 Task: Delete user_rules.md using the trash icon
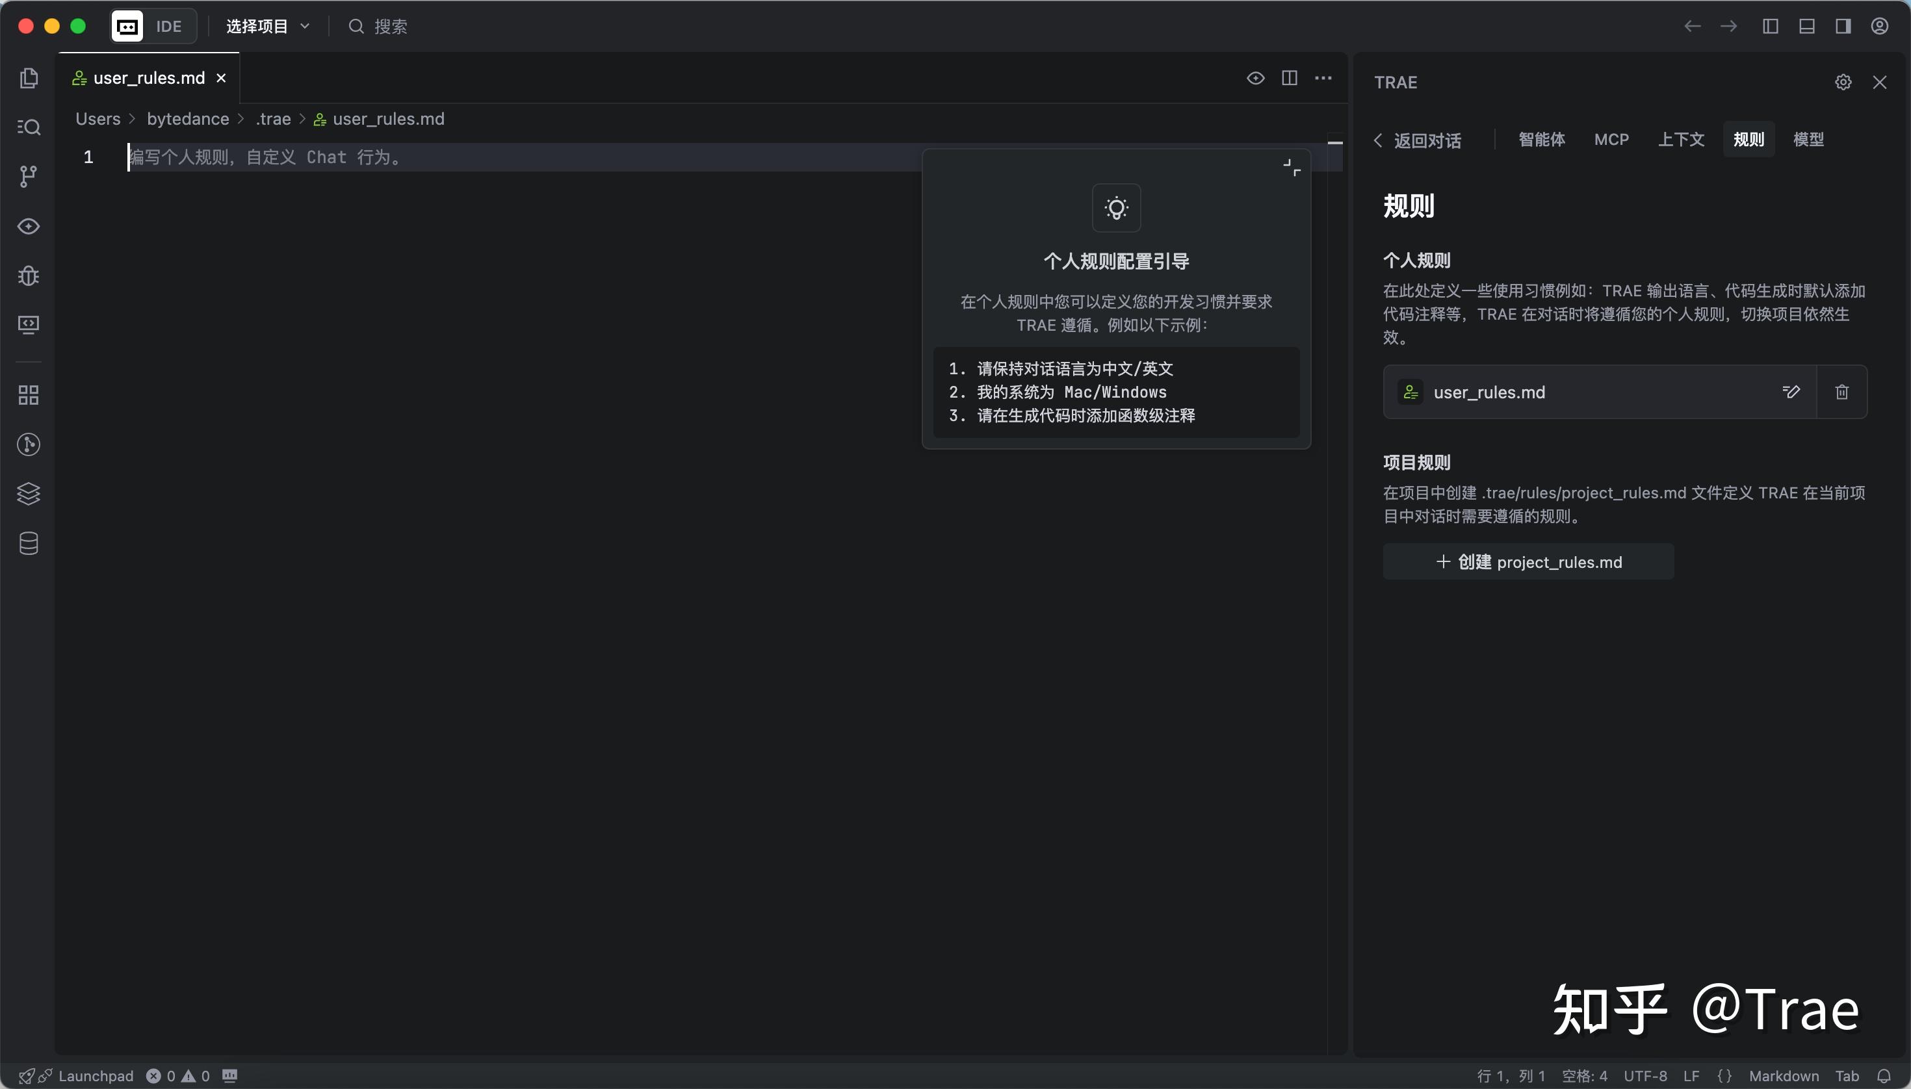[1841, 391]
